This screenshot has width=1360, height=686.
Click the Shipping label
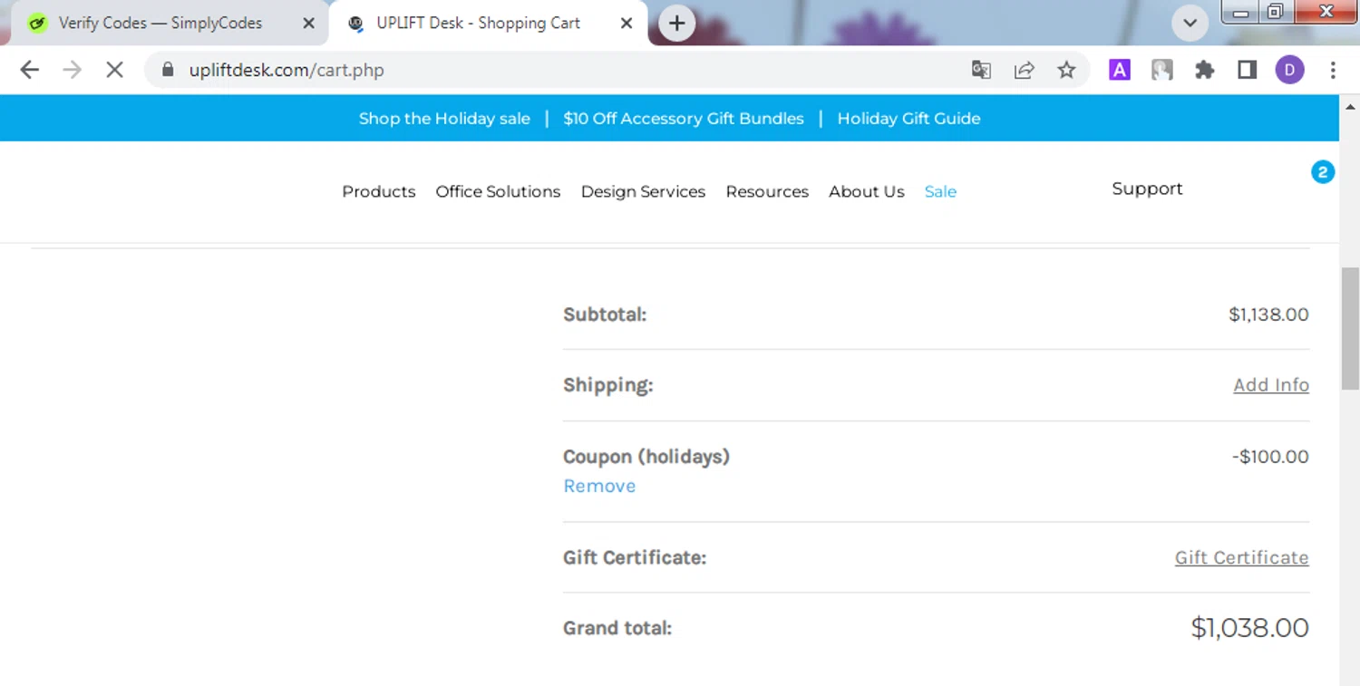(607, 385)
